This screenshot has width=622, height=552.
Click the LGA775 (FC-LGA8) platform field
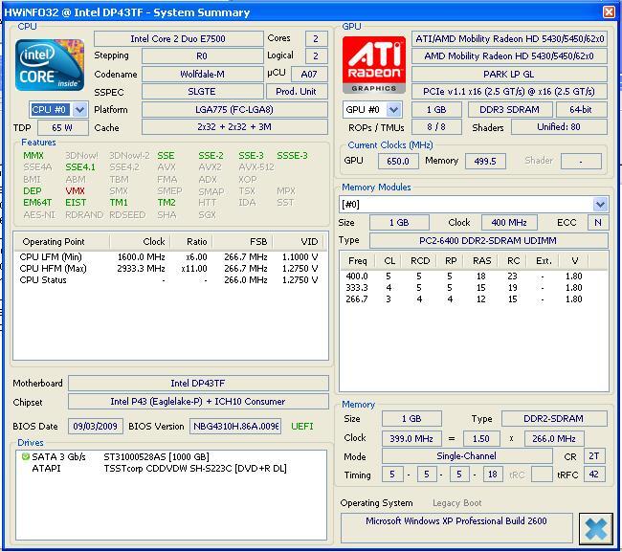coord(234,109)
